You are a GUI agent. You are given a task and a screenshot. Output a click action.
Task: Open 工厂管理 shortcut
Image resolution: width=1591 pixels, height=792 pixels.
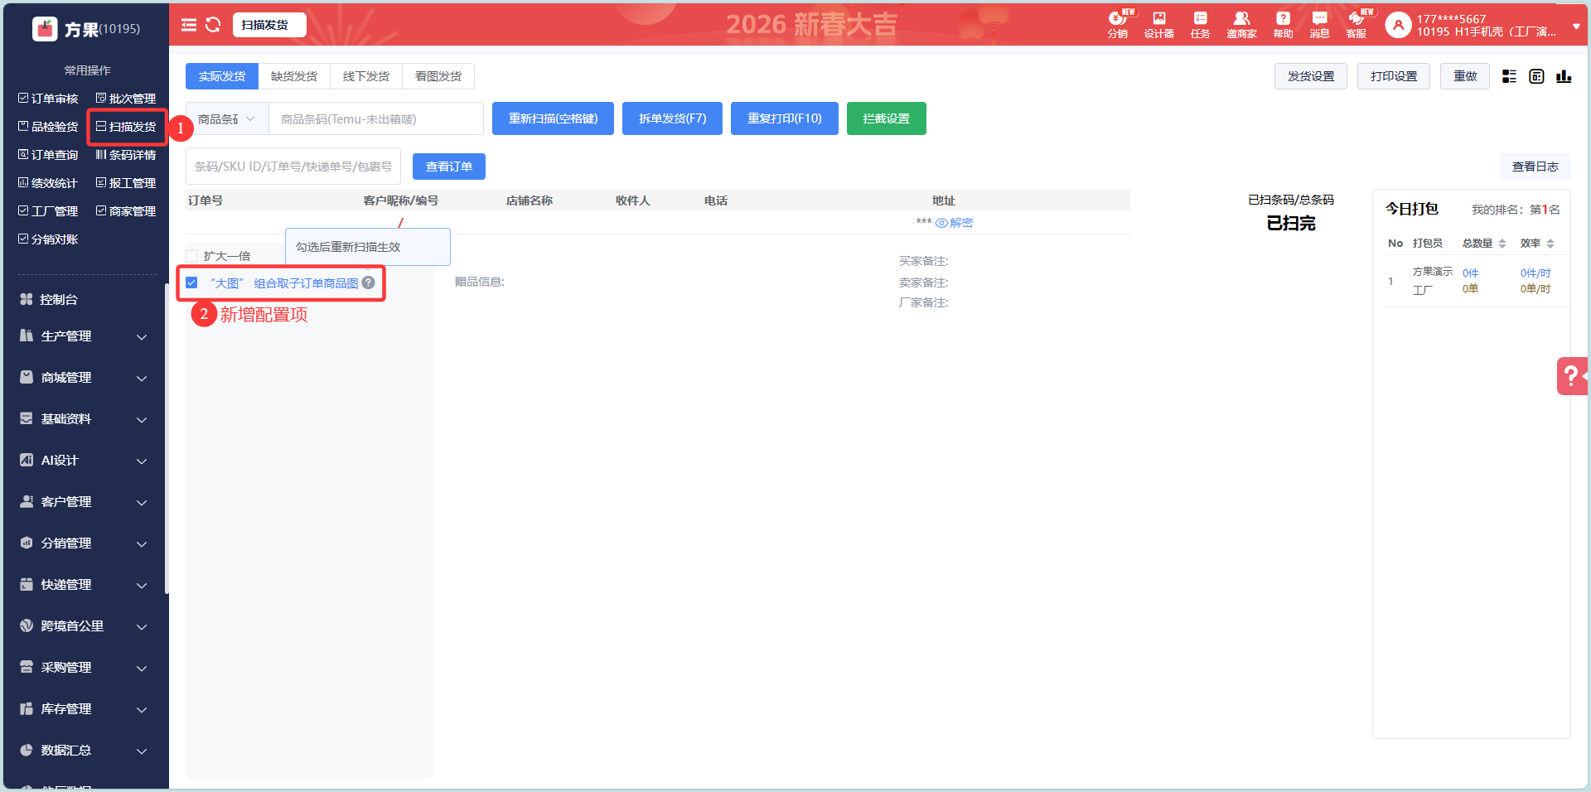click(x=48, y=211)
